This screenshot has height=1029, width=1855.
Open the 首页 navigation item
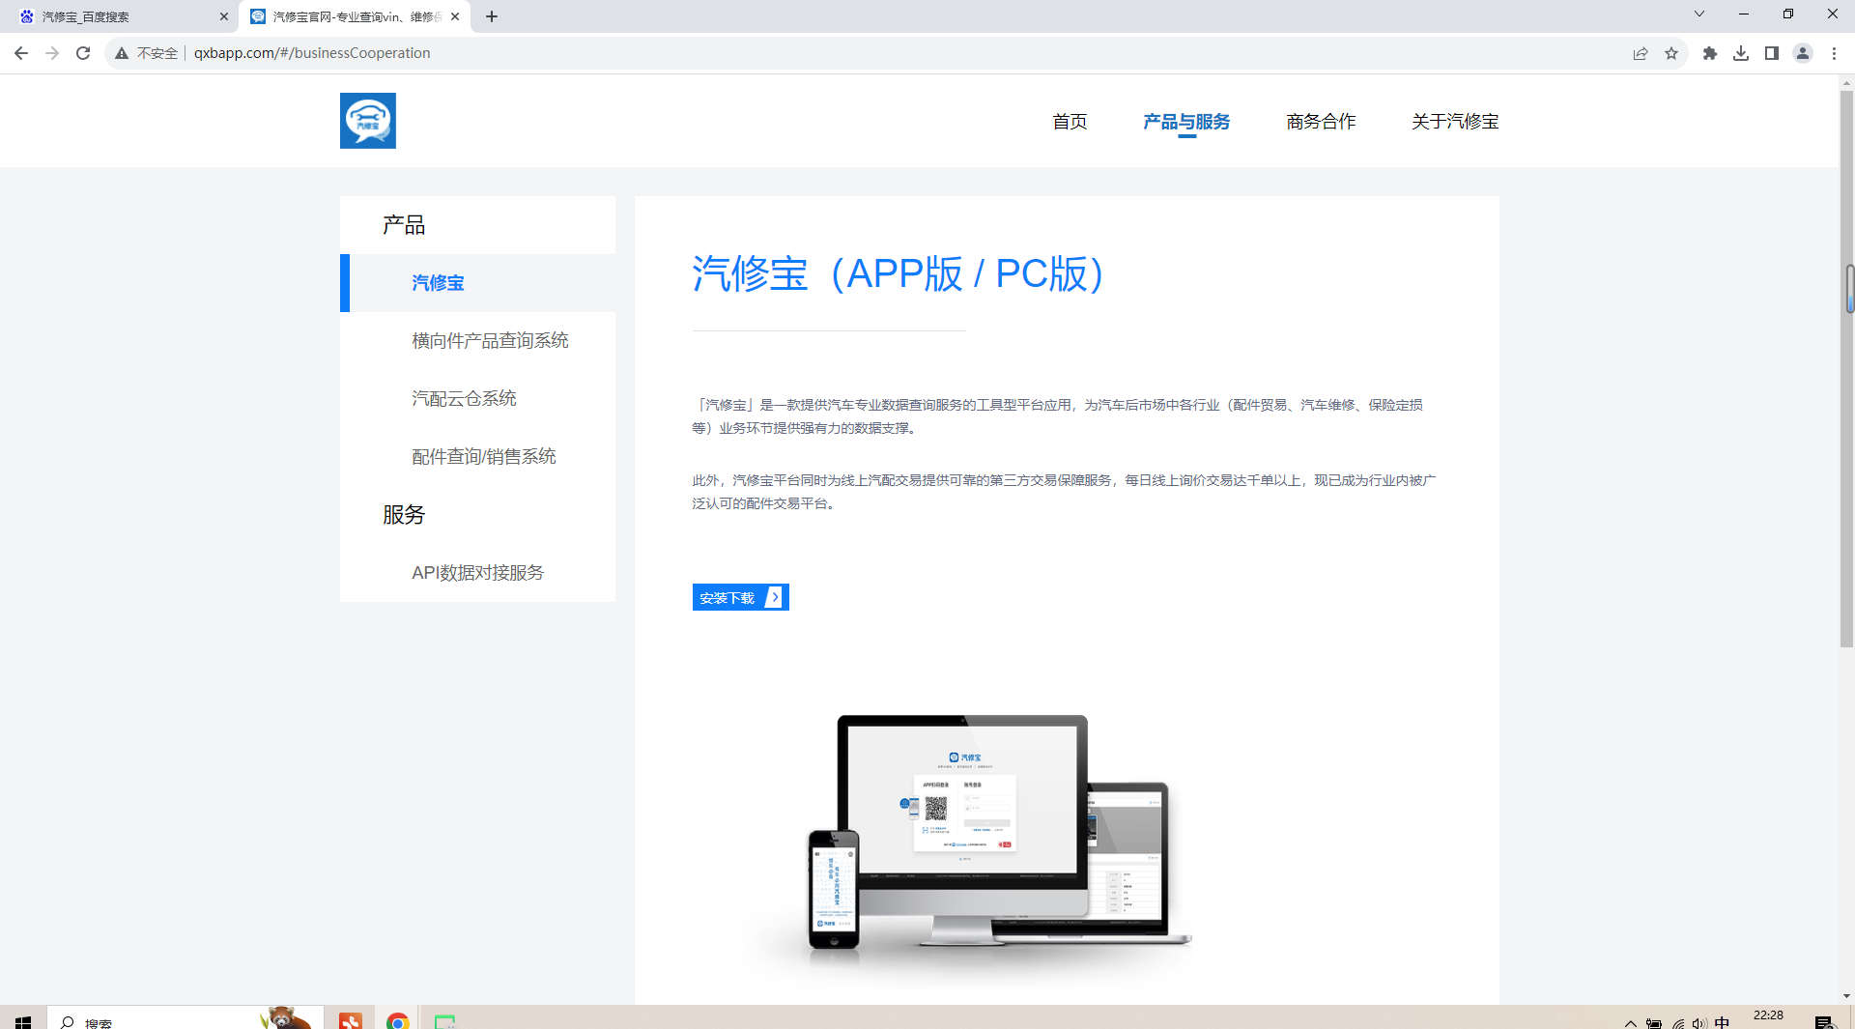(x=1070, y=122)
